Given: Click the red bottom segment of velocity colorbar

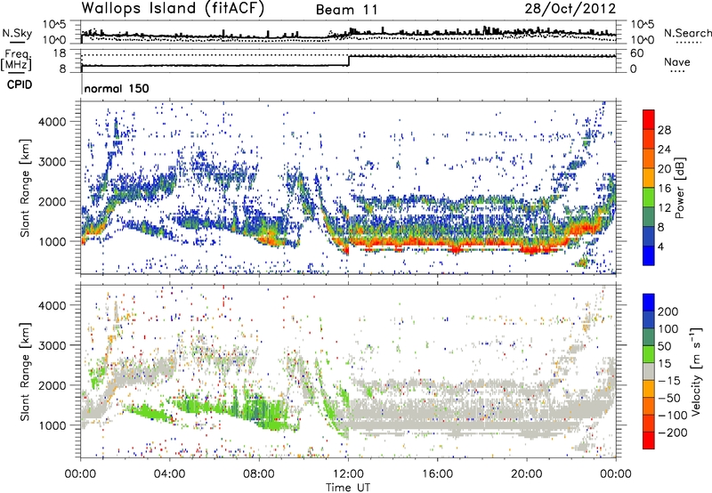Looking at the screenshot, I should coord(649,440).
